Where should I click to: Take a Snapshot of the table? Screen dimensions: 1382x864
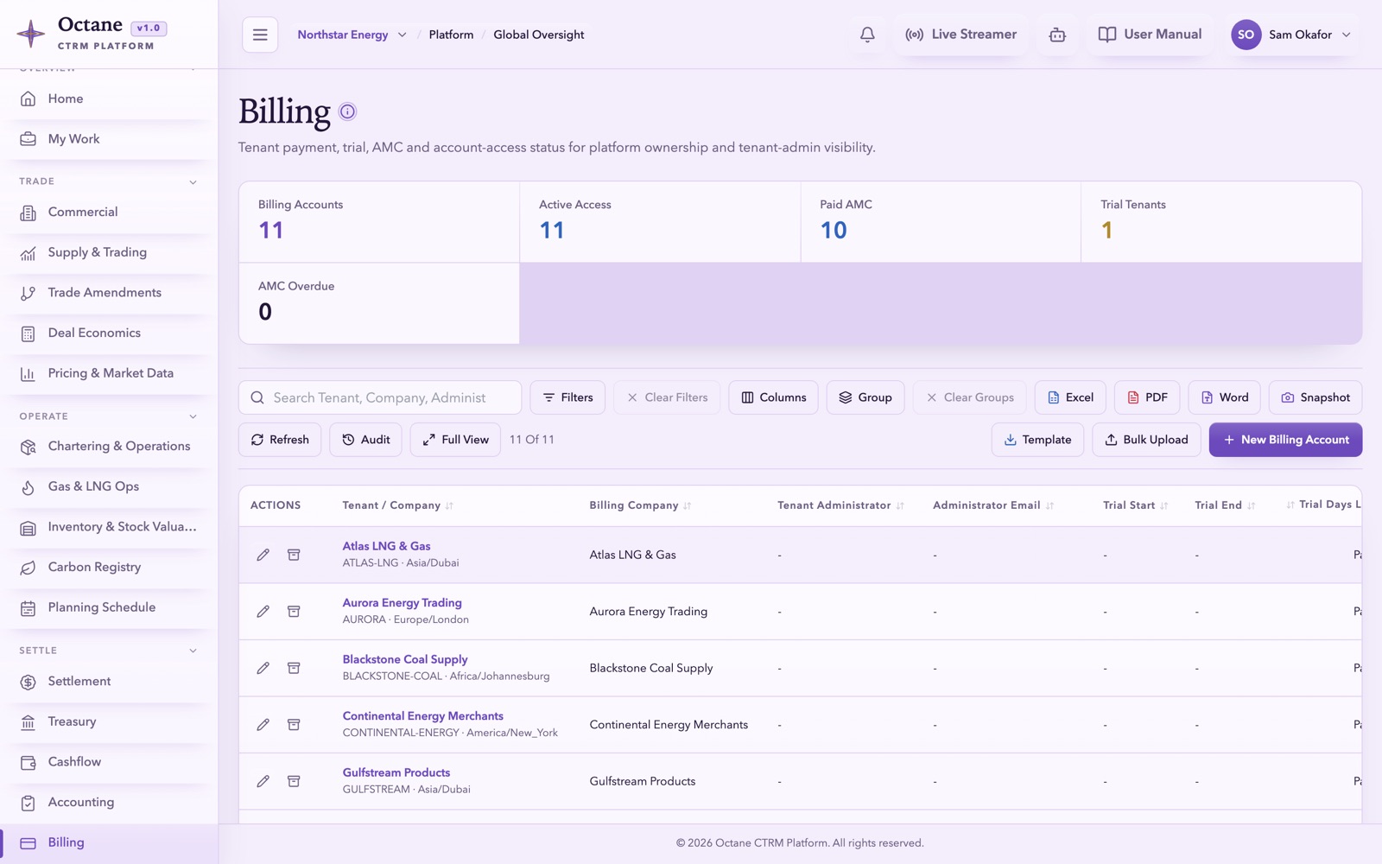point(1315,397)
